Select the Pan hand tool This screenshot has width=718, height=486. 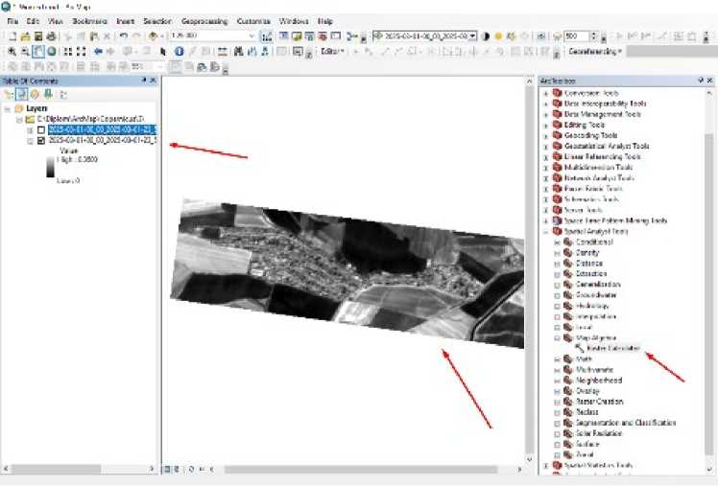tap(37, 51)
